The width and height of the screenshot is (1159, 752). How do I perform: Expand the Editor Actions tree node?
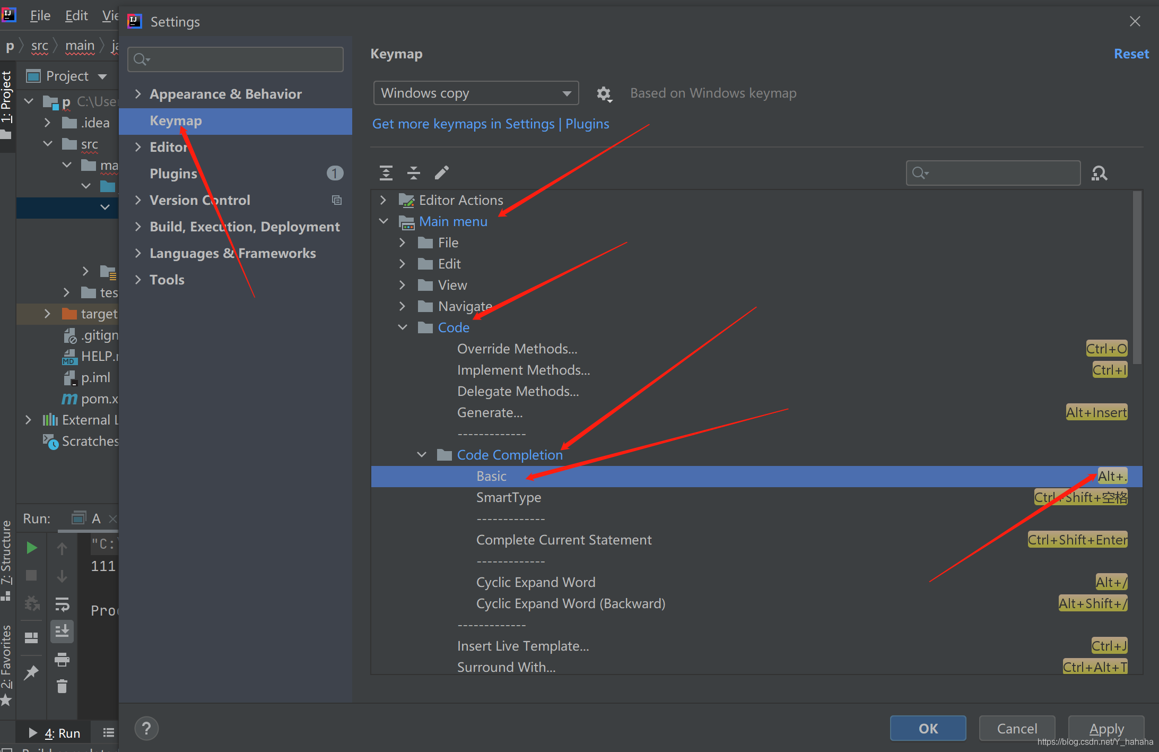tap(383, 200)
